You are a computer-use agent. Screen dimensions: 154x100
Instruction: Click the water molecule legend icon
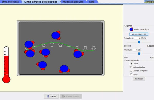[131, 29]
